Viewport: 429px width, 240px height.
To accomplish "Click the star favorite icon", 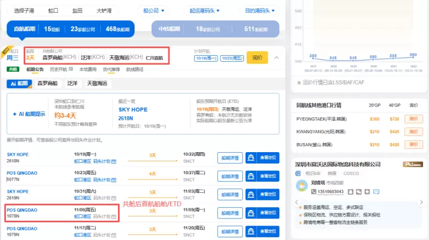I will pos(367,192).
